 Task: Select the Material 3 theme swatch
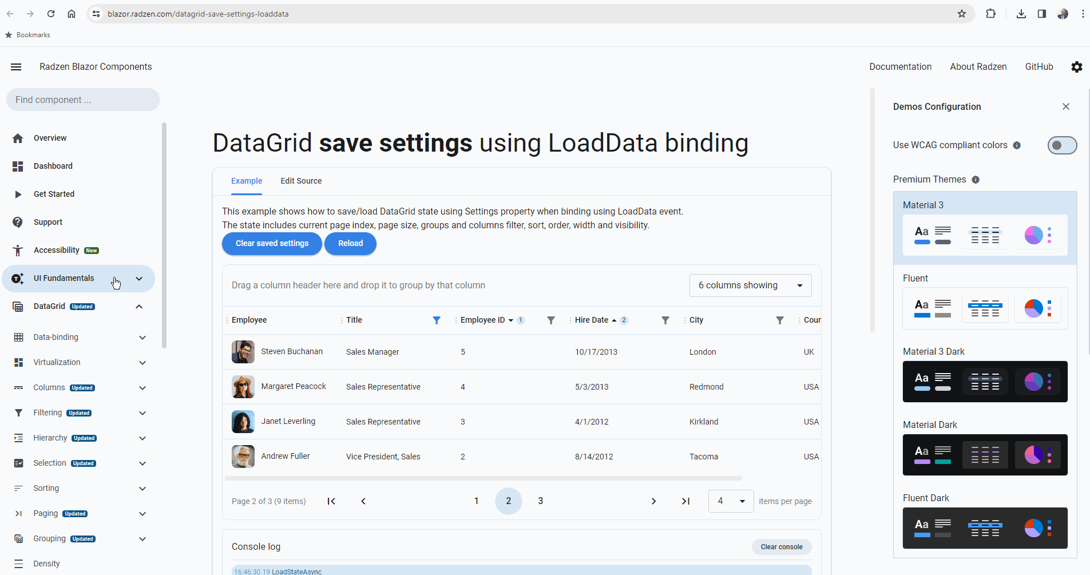click(x=985, y=235)
